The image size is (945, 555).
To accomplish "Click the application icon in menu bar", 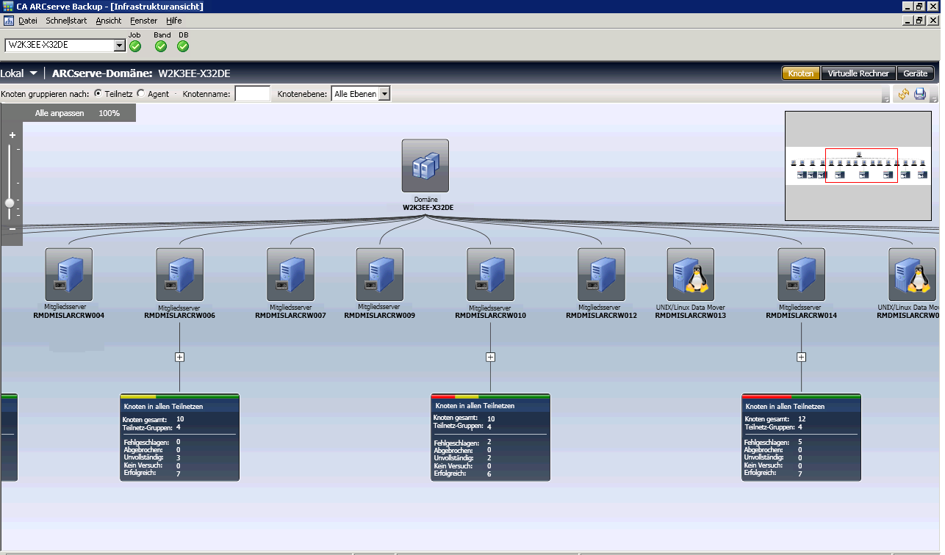I will coord(9,21).
